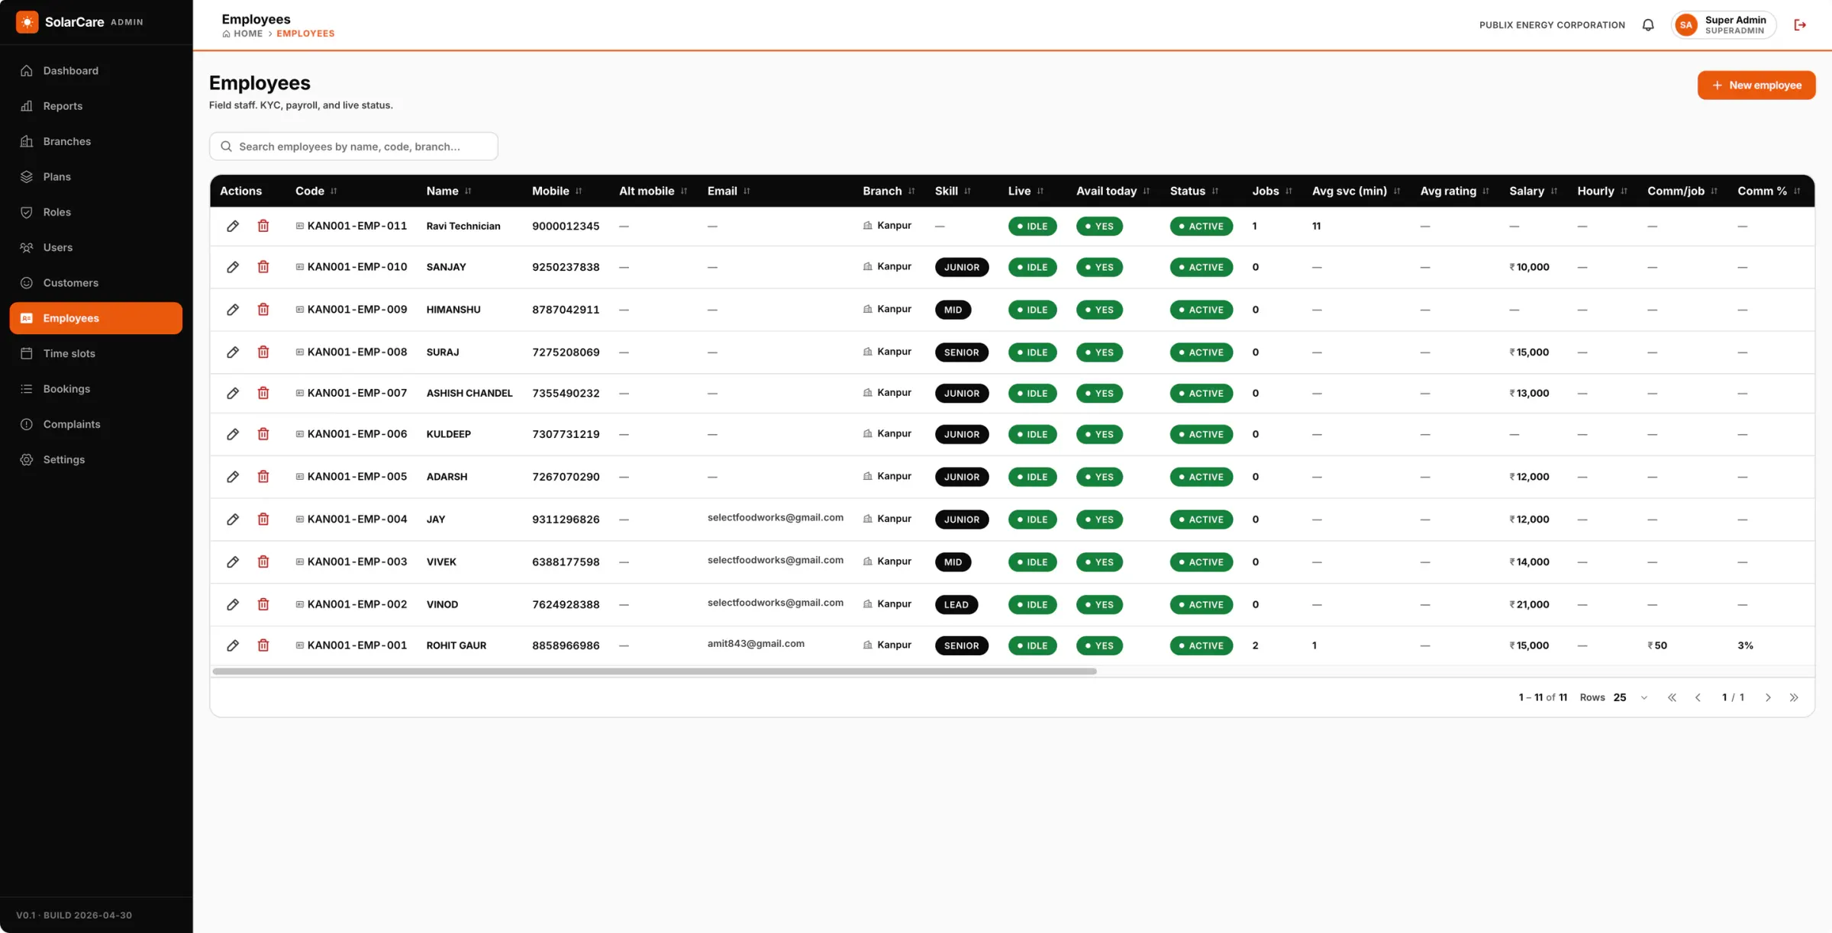
Task: Click the table's horizontal scrollbar
Action: 654,671
